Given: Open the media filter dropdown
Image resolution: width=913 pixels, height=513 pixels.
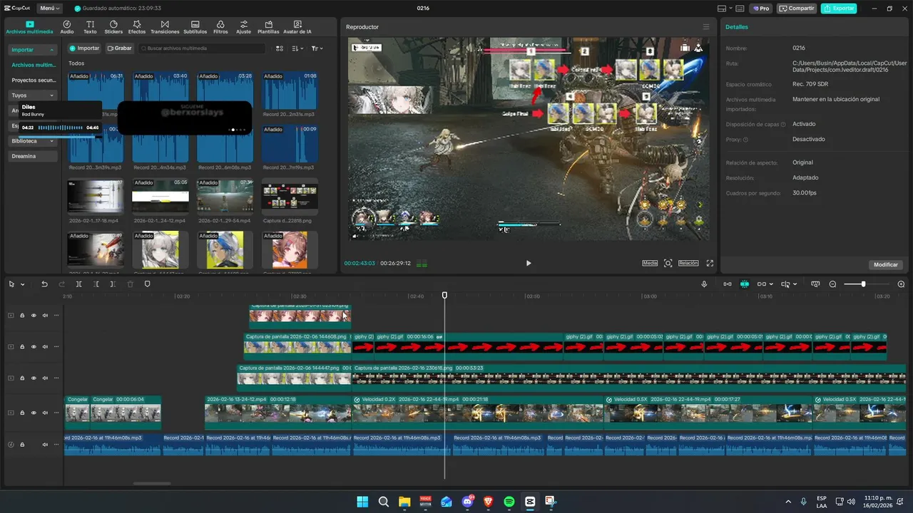Looking at the screenshot, I should pyautogui.click(x=317, y=48).
